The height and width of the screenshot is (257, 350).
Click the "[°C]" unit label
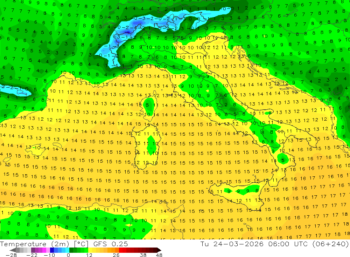point(81,244)
